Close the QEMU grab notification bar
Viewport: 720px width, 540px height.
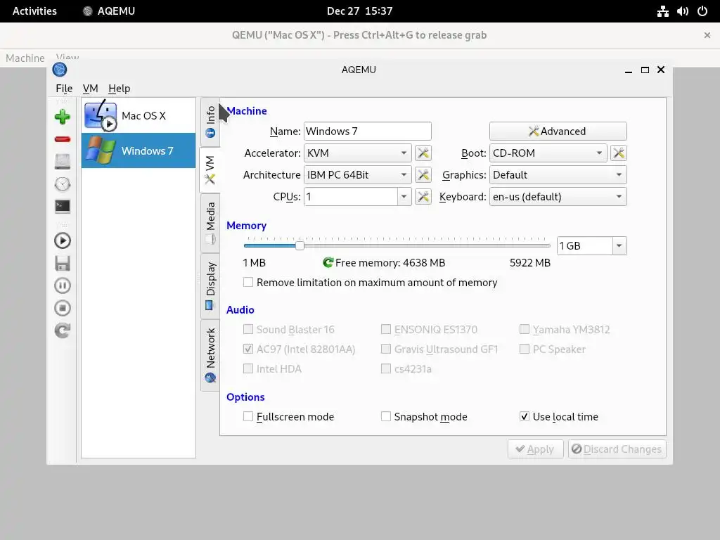[707, 35]
